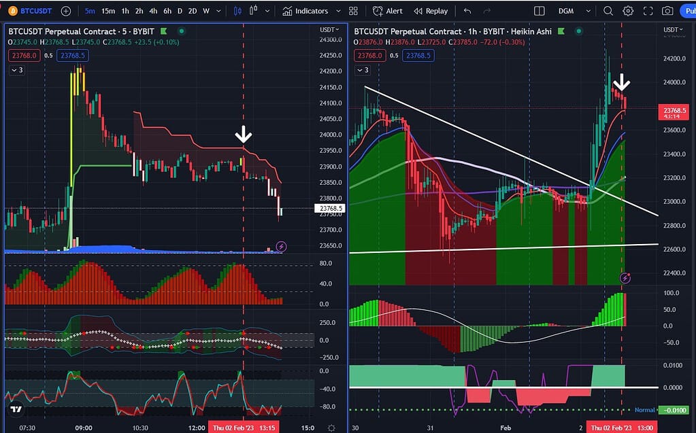The height and width of the screenshot is (433, 696).
Task: Click the green status dot on 1h chart
Action: pos(578,31)
